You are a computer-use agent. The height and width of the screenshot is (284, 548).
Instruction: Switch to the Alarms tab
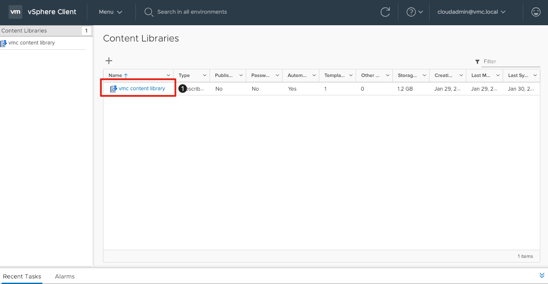(65, 276)
